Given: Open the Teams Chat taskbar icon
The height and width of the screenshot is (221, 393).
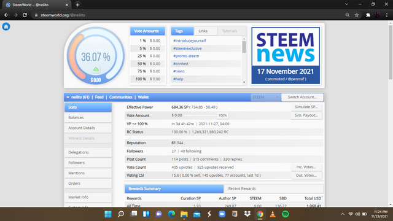Looking at the screenshot, I should [x=158, y=214].
